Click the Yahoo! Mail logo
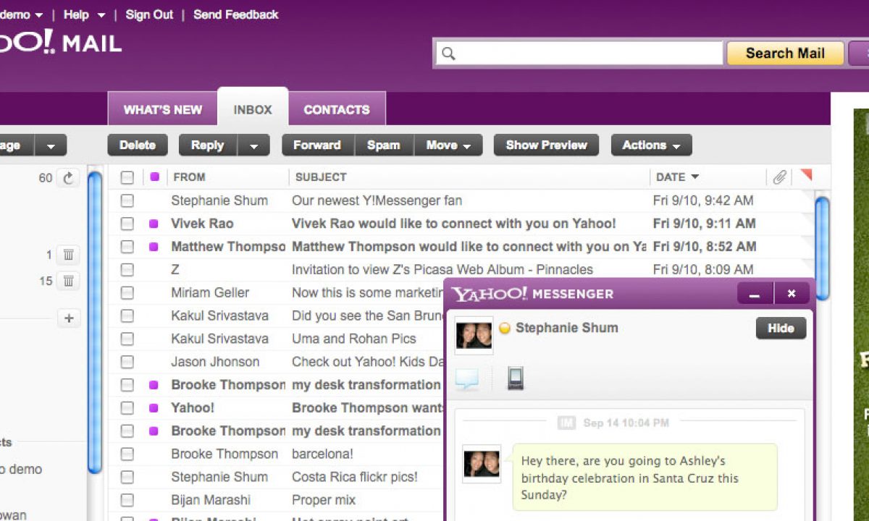Viewport: 869px width, 521px height. [x=61, y=42]
